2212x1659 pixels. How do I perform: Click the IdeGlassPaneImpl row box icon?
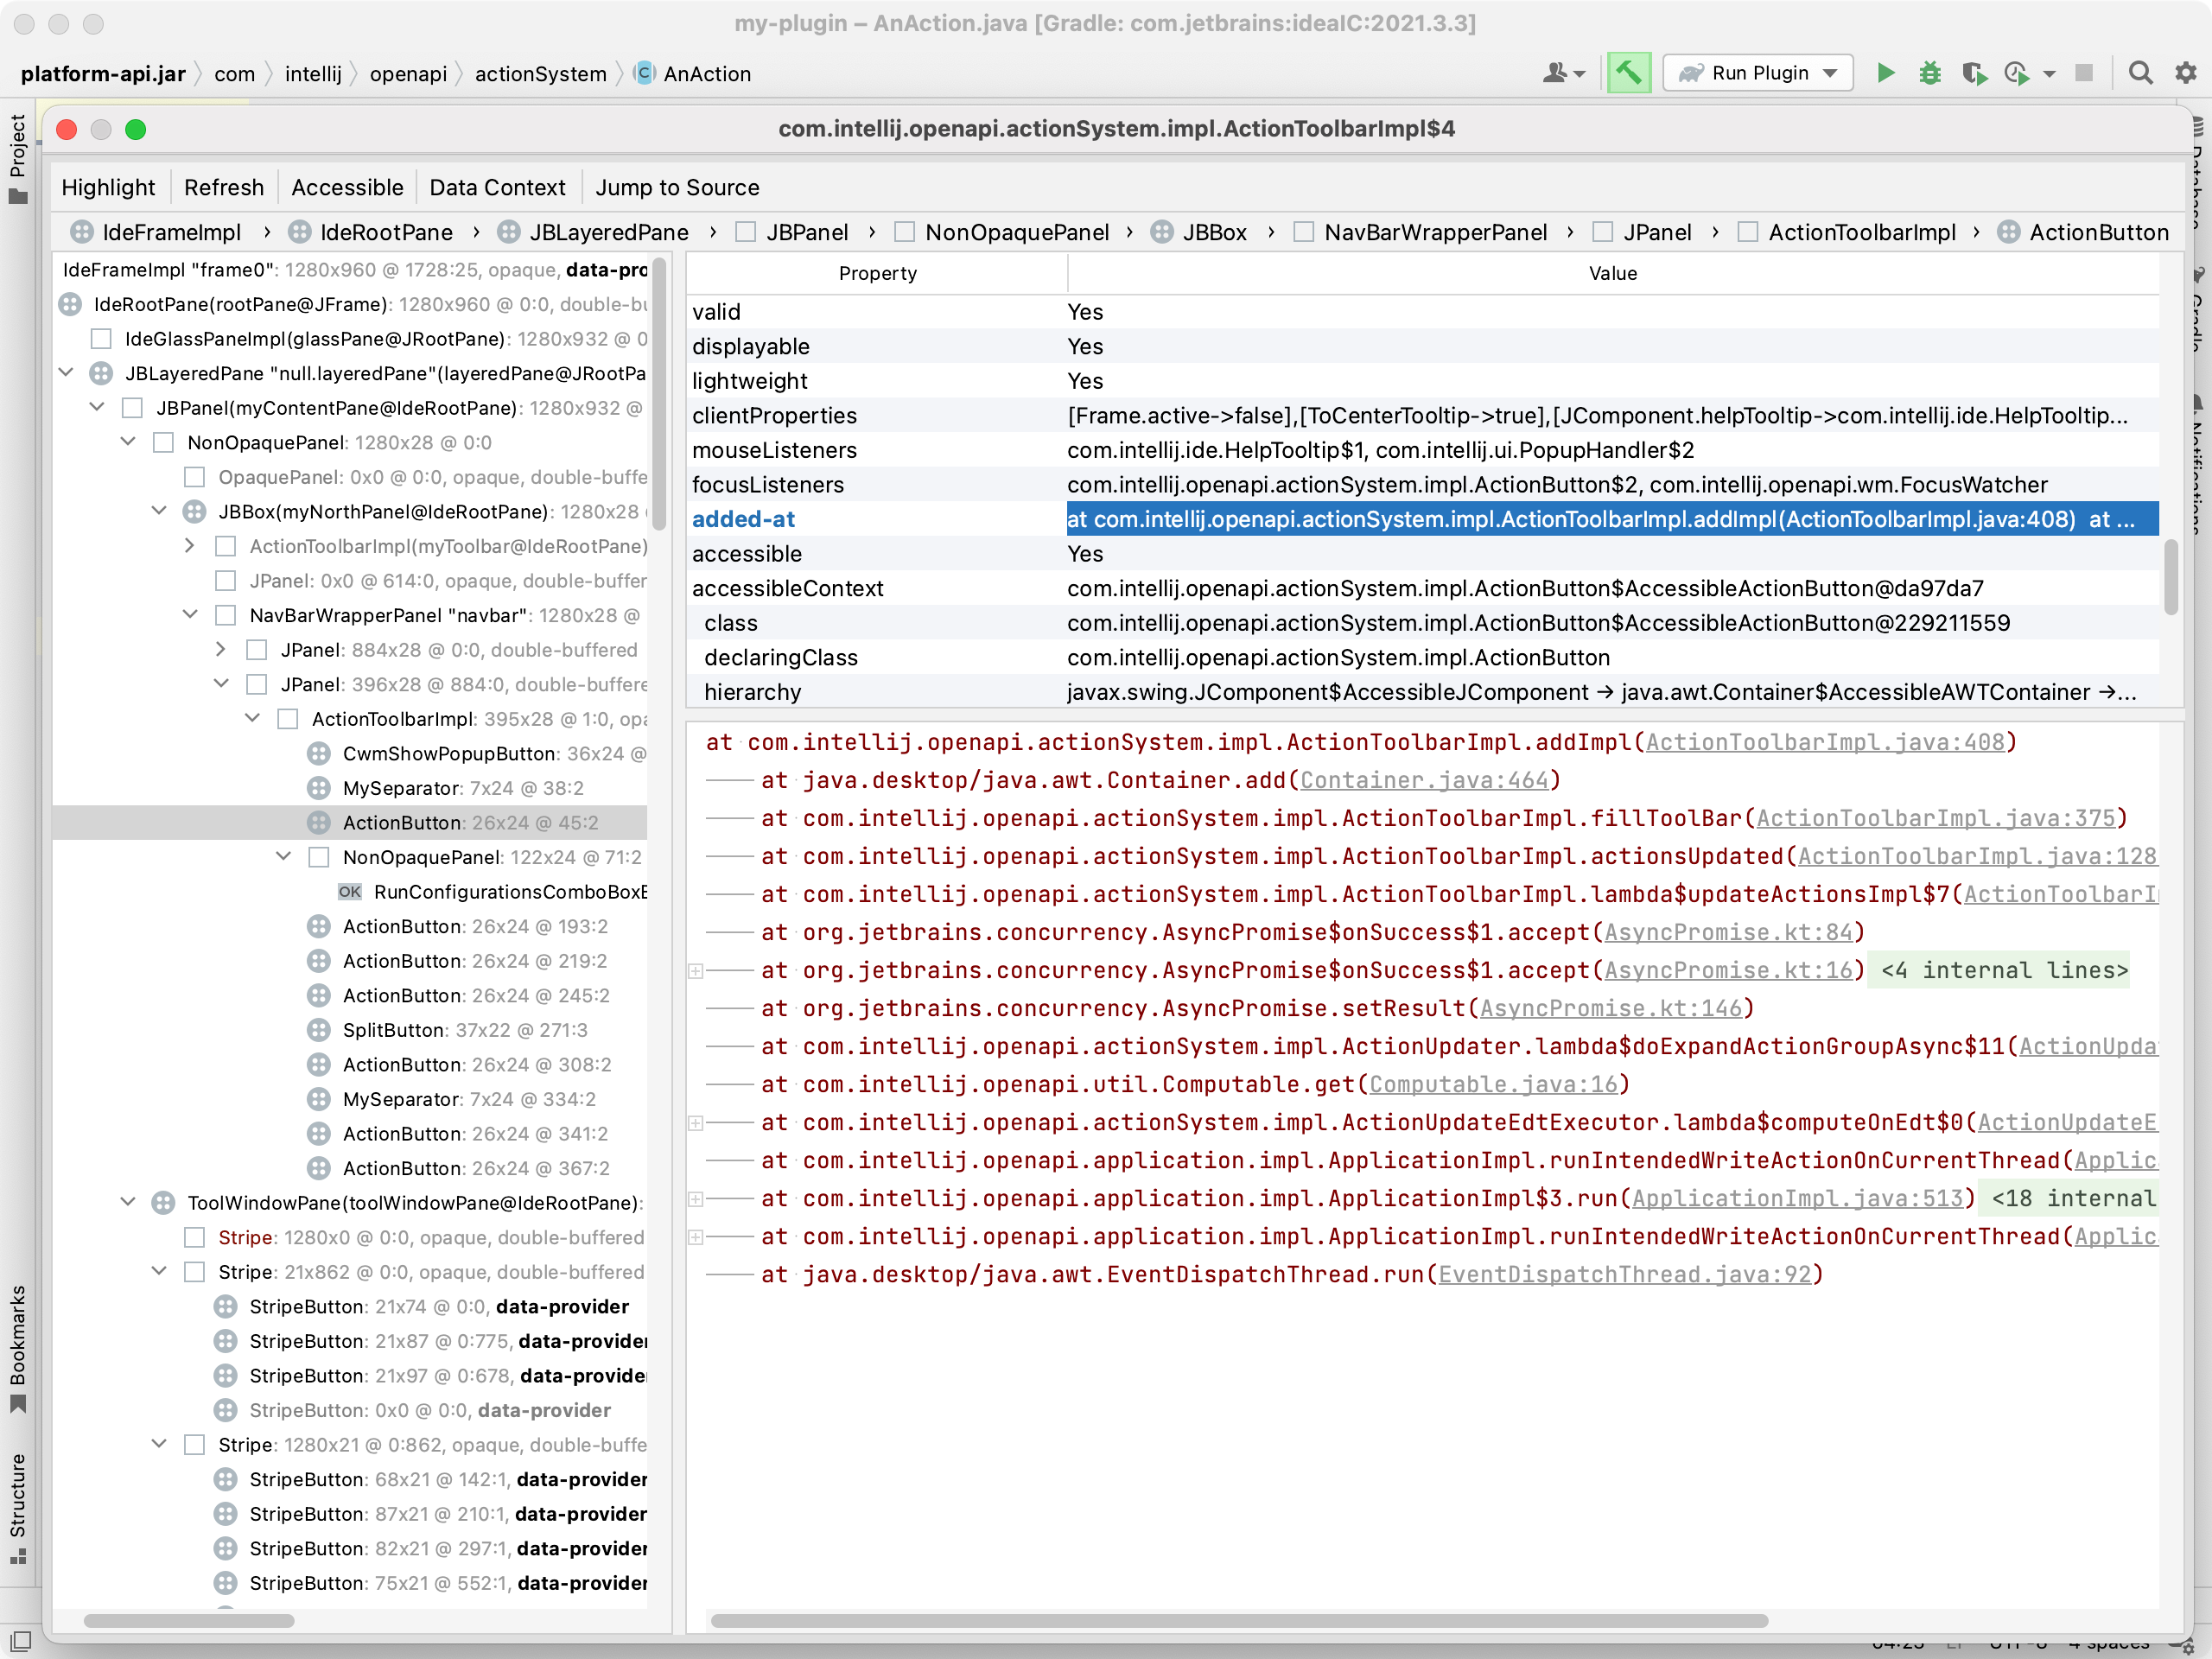click(x=101, y=339)
